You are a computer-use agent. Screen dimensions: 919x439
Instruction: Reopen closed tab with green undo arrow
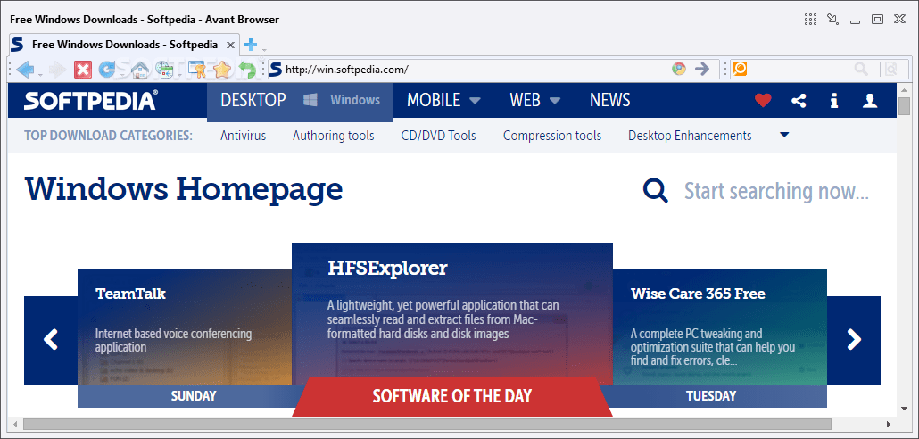click(x=247, y=70)
